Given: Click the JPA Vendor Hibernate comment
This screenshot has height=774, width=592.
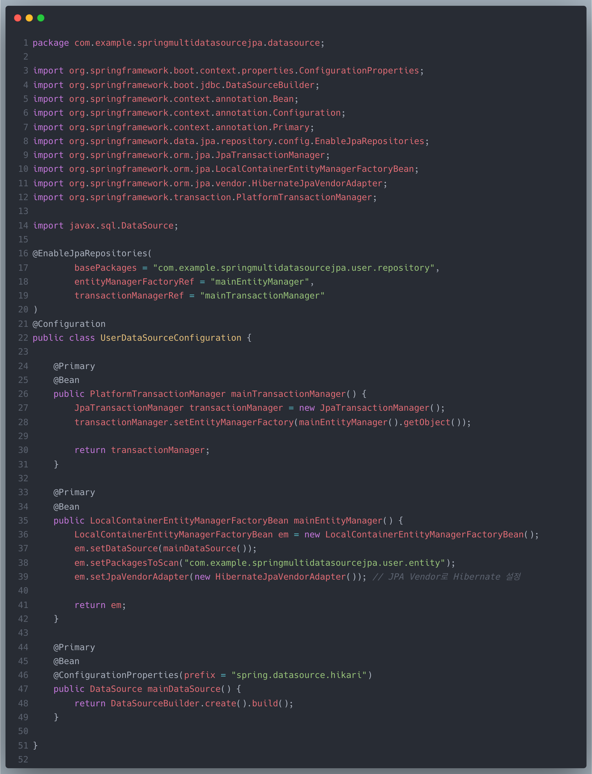Looking at the screenshot, I should (446, 577).
